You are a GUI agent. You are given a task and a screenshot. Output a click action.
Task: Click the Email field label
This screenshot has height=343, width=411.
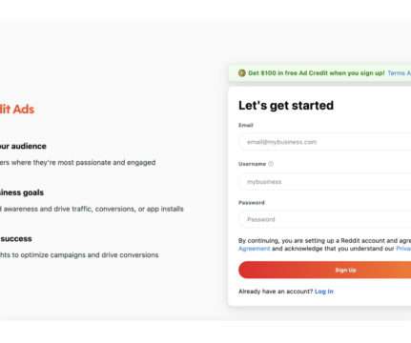pos(246,125)
